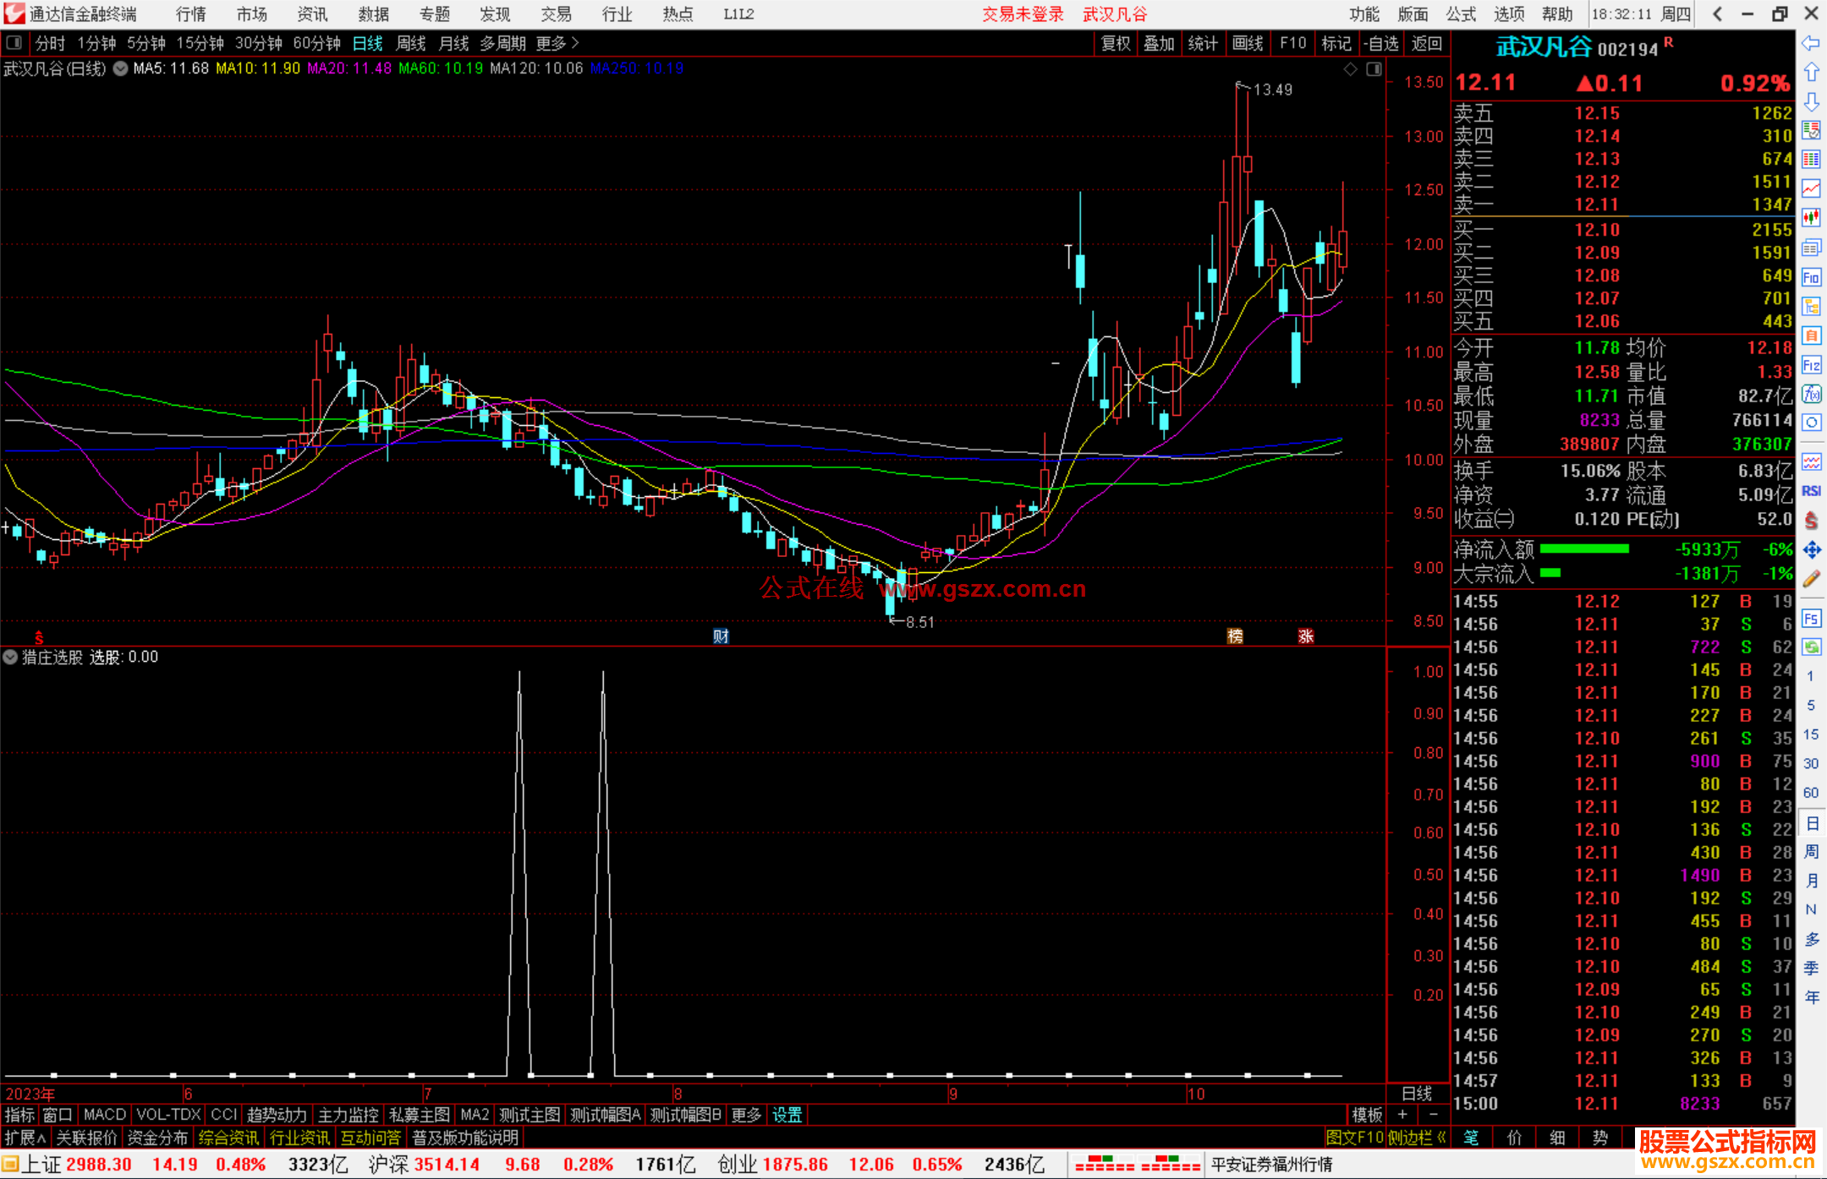
Task: Collapse the 侧边栏 sidebar toggle
Action: [x=1417, y=1138]
